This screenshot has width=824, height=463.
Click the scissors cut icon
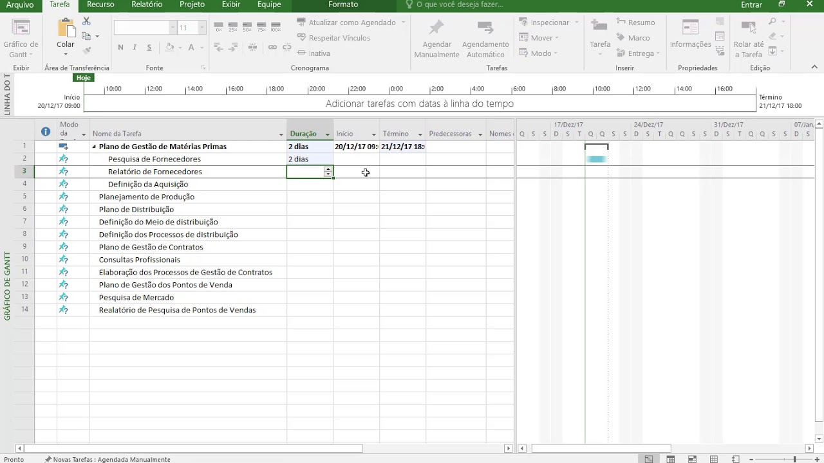pos(86,22)
